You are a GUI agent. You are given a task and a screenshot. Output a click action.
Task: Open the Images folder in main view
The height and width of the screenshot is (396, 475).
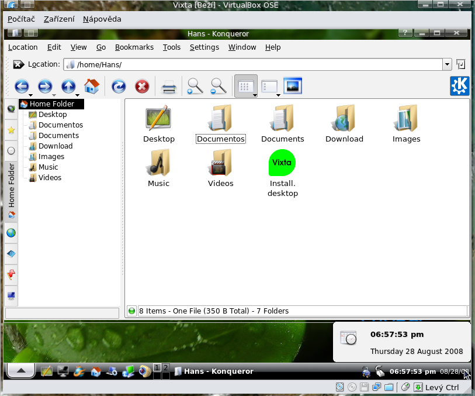[406, 123]
